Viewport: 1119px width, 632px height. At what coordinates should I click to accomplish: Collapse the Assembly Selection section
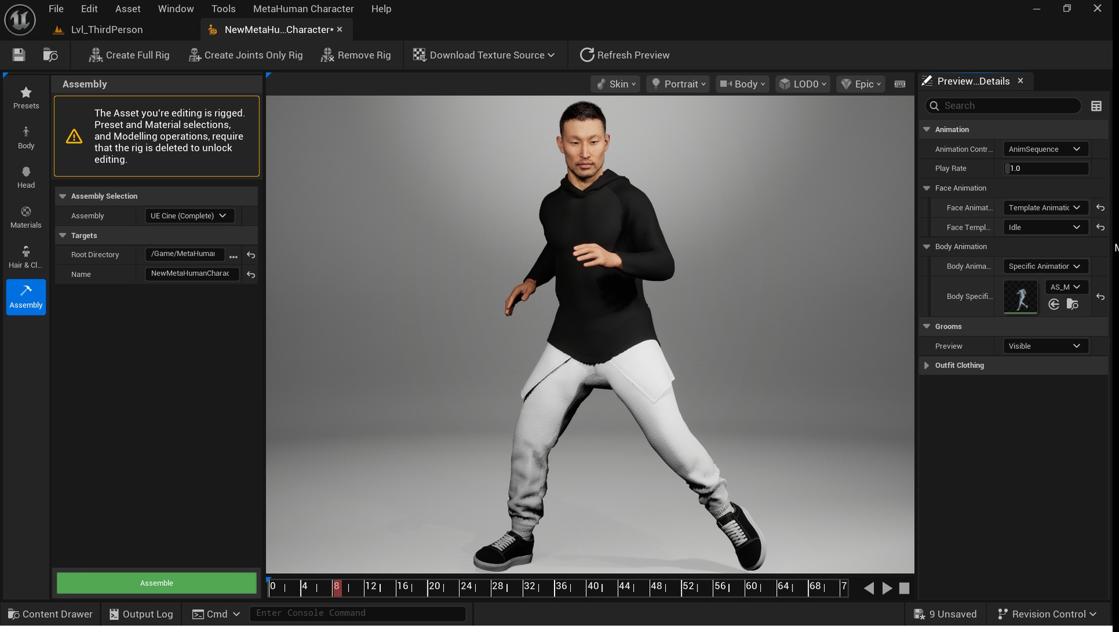click(x=63, y=196)
